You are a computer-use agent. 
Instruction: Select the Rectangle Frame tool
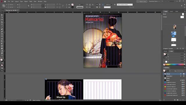pyautogui.click(x=2, y=34)
